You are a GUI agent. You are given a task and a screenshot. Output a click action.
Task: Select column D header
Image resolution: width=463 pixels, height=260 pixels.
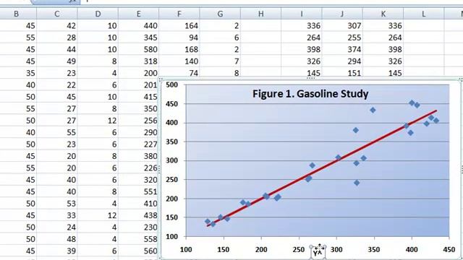98,14
